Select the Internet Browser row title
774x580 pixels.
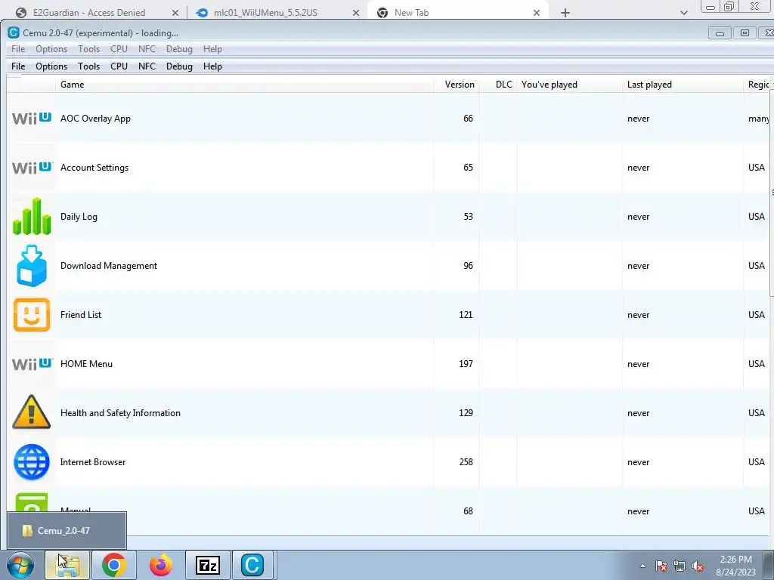click(x=93, y=462)
